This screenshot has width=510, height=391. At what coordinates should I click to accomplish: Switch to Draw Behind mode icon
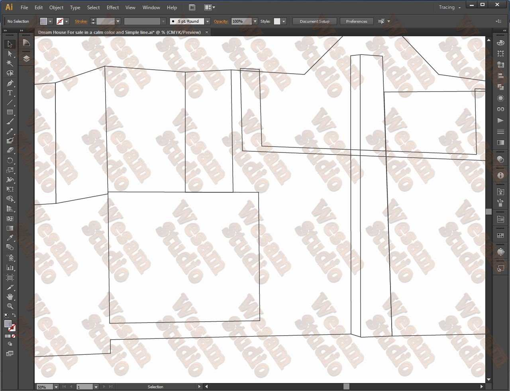pos(10,344)
